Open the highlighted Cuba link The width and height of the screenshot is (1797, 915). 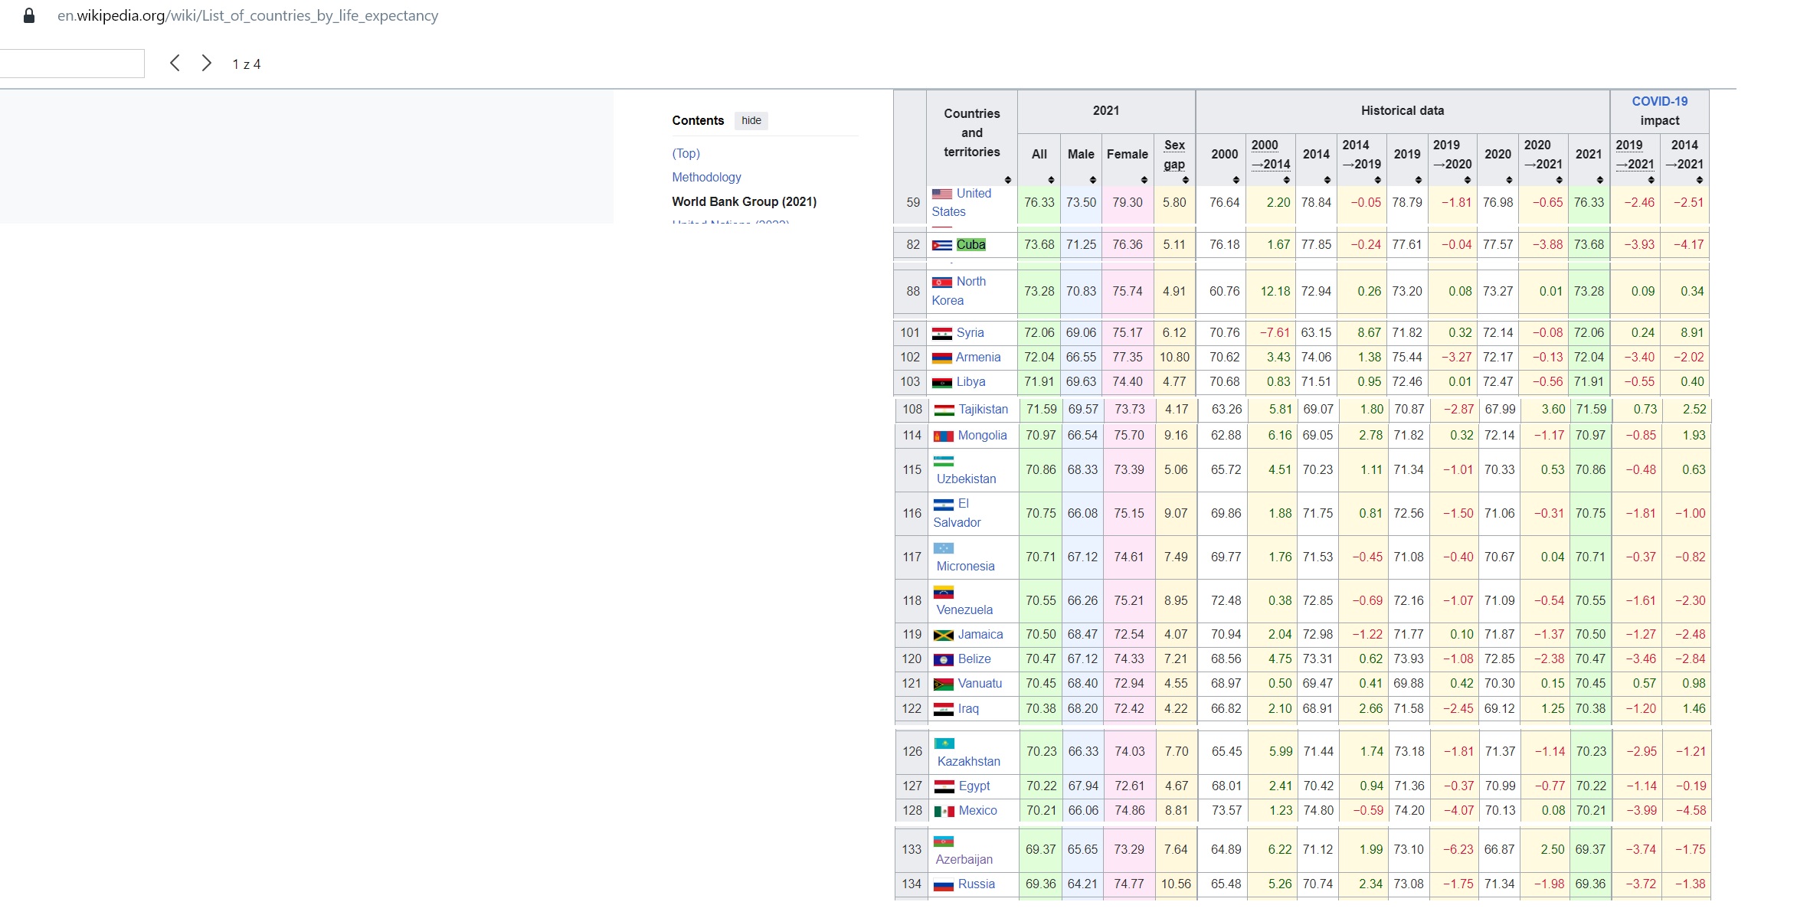(971, 245)
